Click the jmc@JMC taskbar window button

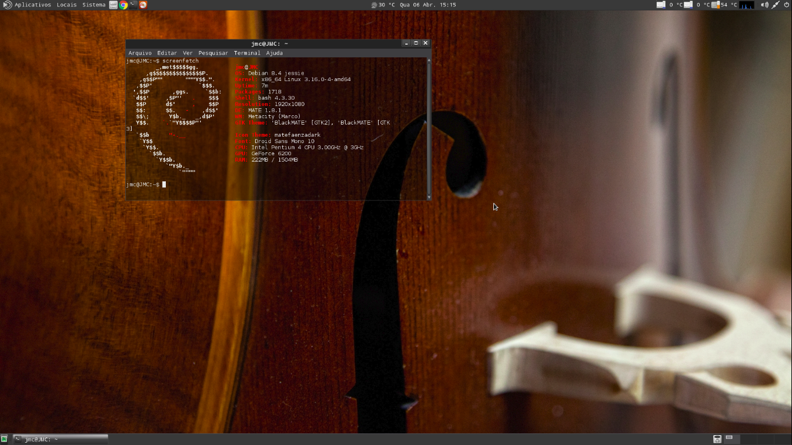click(60, 439)
